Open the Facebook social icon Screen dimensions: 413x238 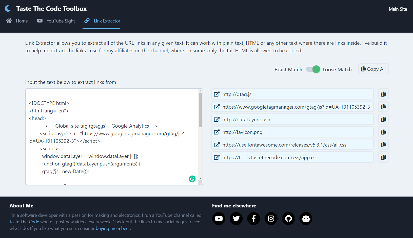[x=254, y=219]
